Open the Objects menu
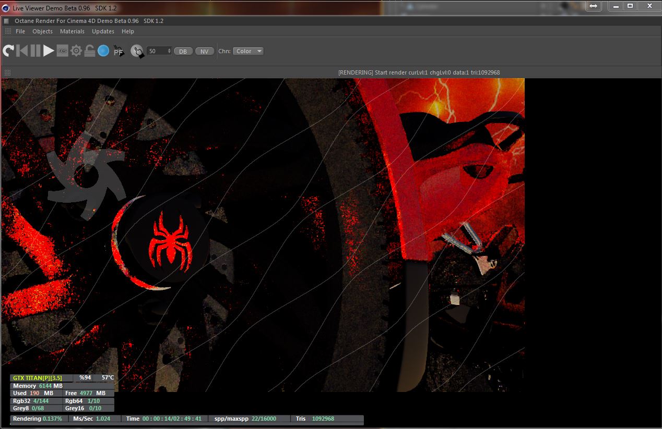 pyautogui.click(x=42, y=31)
